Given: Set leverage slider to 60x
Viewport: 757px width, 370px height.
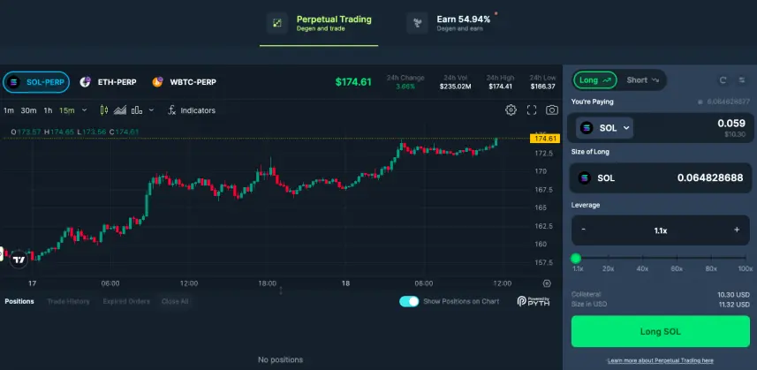Looking at the screenshot, I should coord(677,268).
